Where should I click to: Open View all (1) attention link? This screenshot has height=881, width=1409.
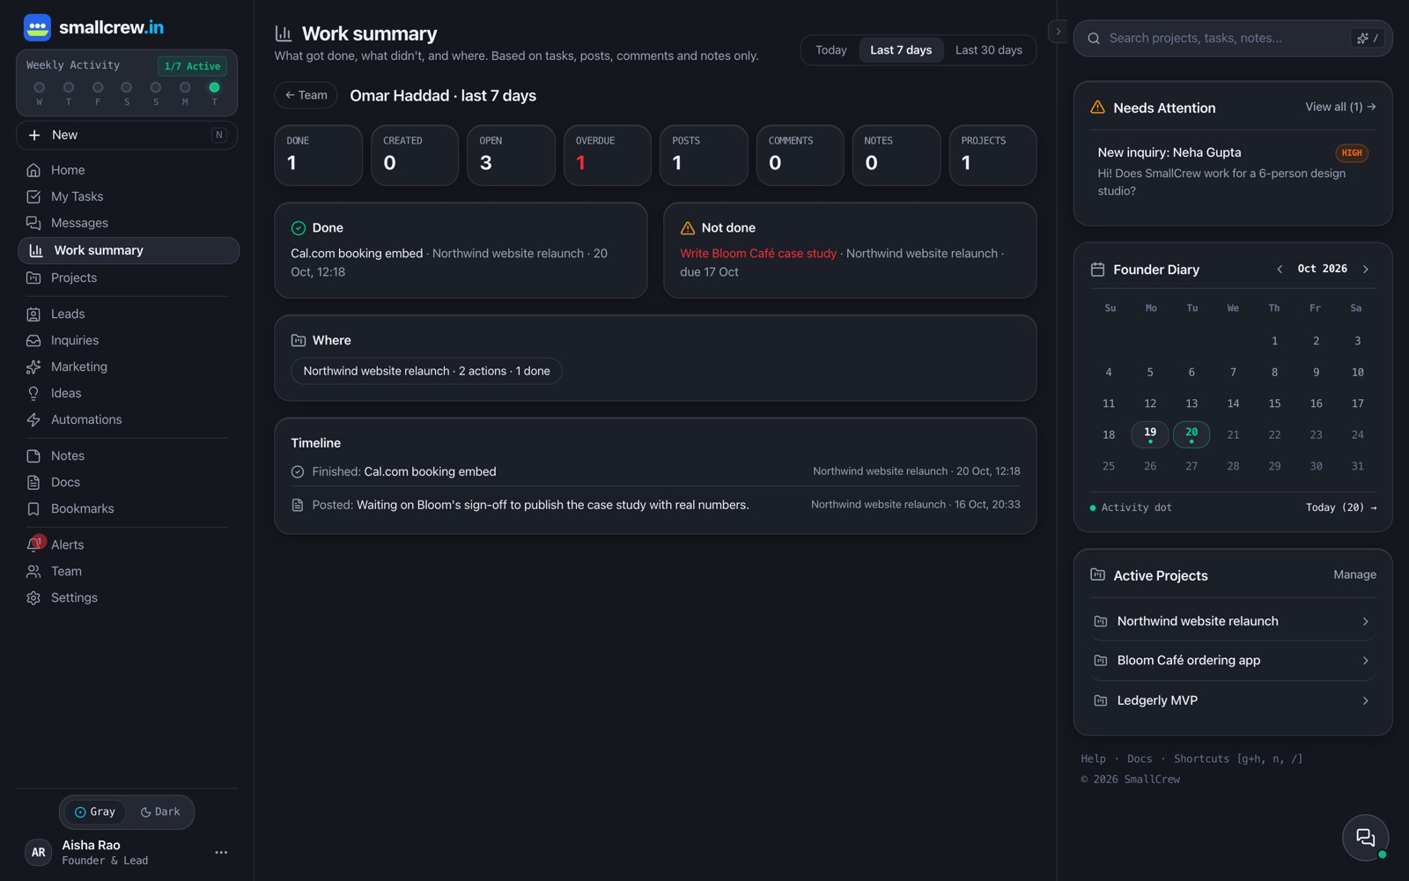(1340, 107)
